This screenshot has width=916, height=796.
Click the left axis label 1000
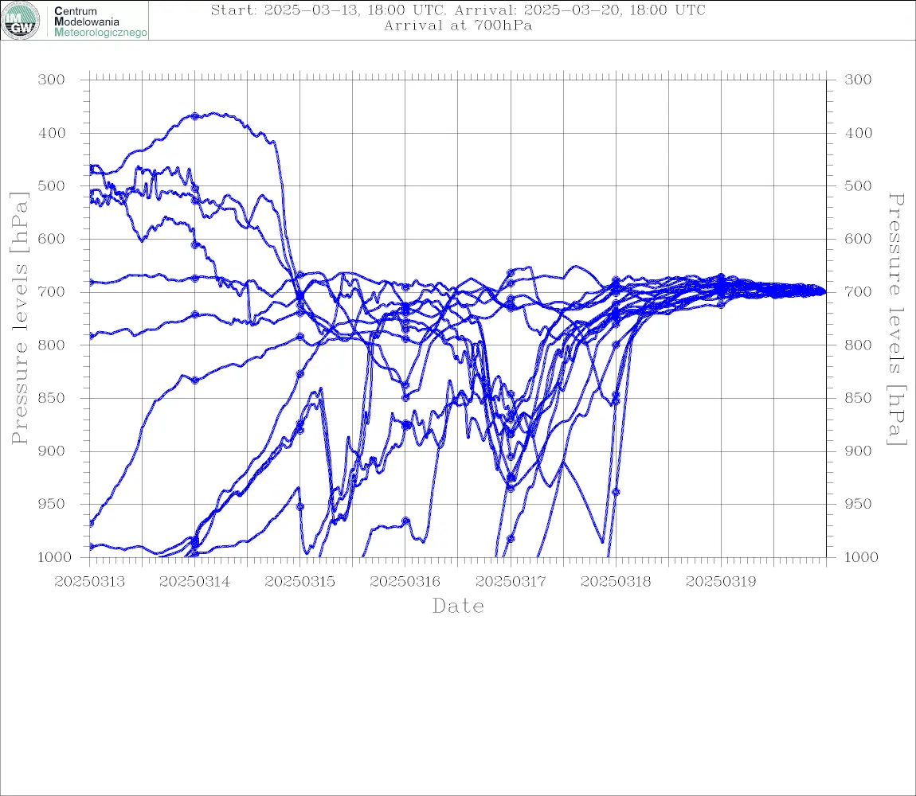pos(55,557)
